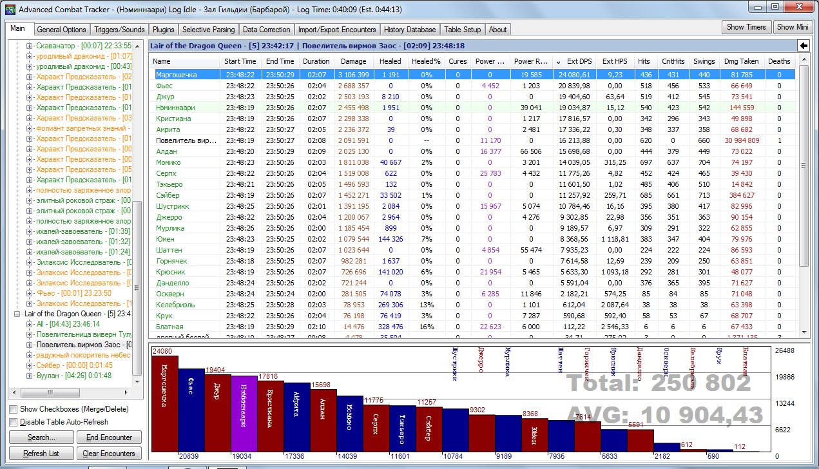Select the Келебриэль combatant row
The width and height of the screenshot is (819, 469).
474,305
